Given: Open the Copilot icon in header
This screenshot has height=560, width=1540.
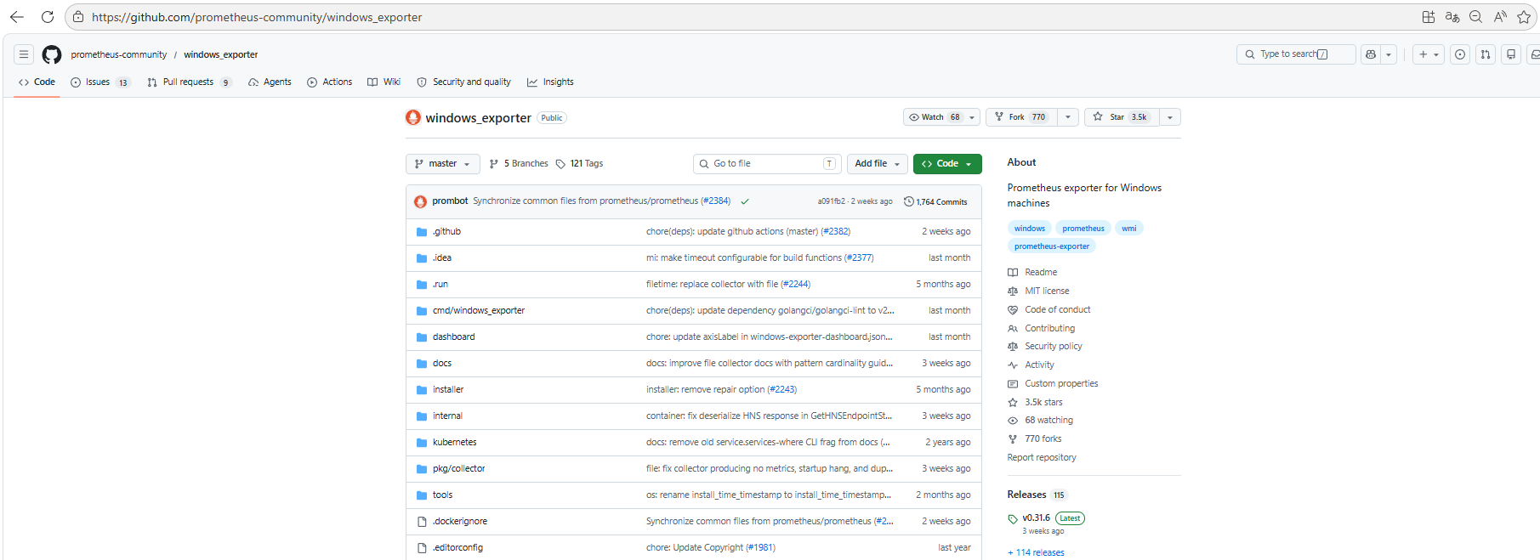Looking at the screenshot, I should [x=1370, y=54].
